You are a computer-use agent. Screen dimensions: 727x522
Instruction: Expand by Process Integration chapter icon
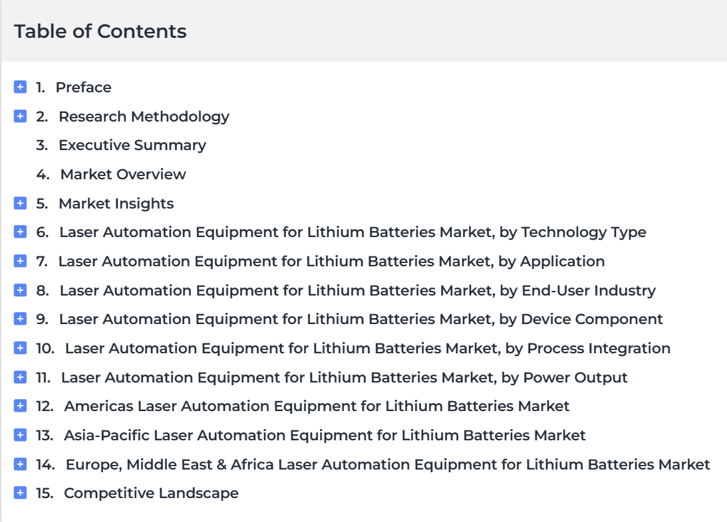click(x=20, y=347)
